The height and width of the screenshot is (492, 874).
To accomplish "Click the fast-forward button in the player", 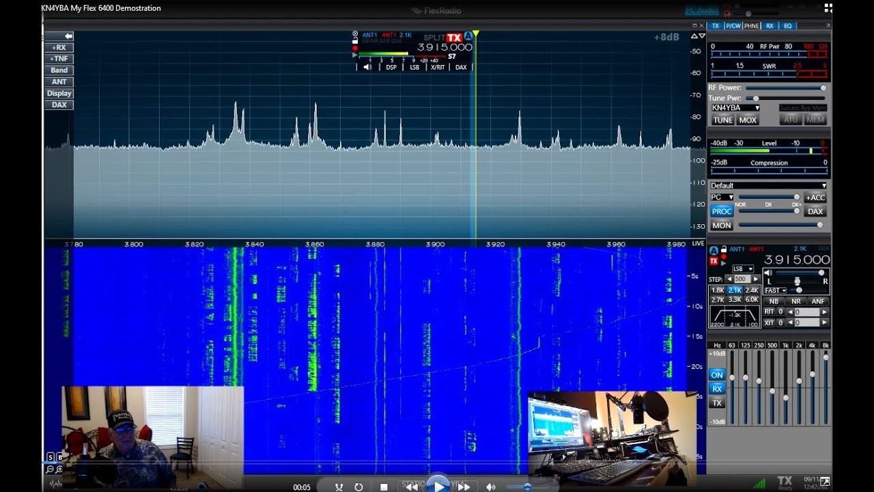I will tap(464, 487).
